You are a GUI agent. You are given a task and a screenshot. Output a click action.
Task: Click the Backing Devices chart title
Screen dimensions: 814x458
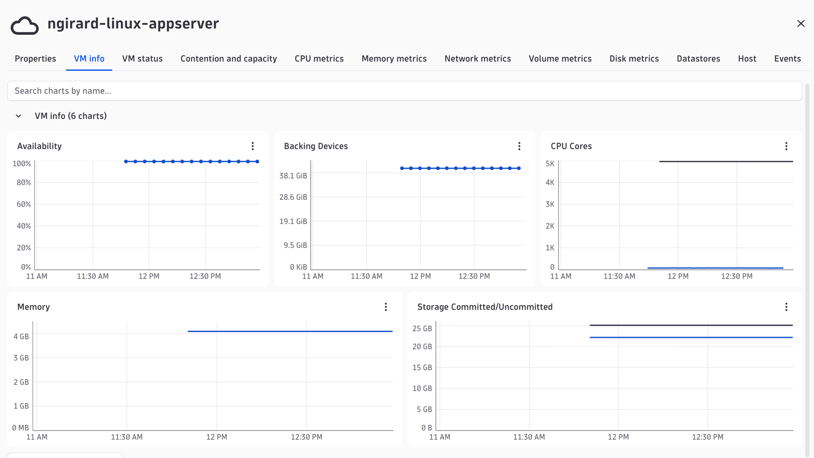316,146
